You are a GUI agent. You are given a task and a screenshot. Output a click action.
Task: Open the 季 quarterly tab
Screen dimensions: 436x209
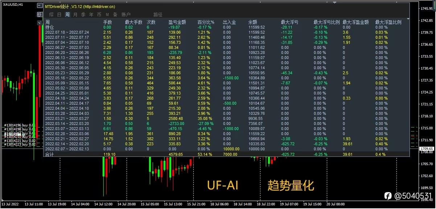[83, 14]
